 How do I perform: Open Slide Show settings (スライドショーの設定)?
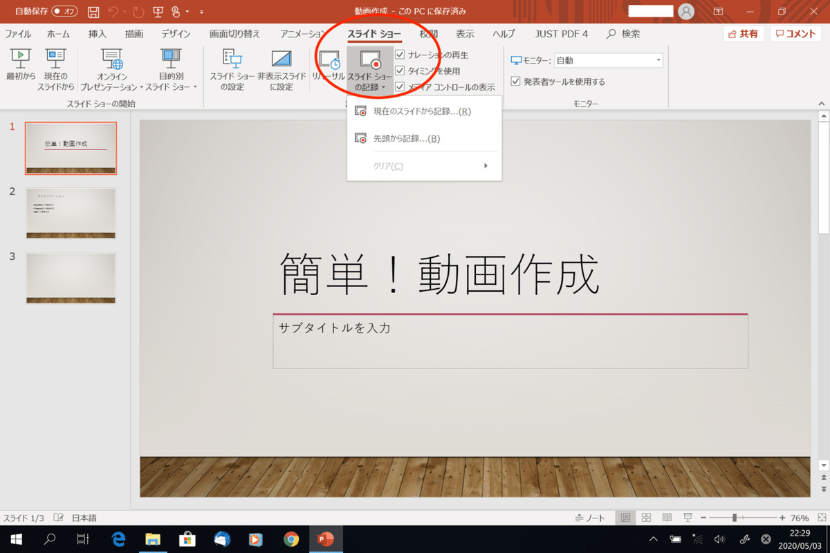click(232, 68)
